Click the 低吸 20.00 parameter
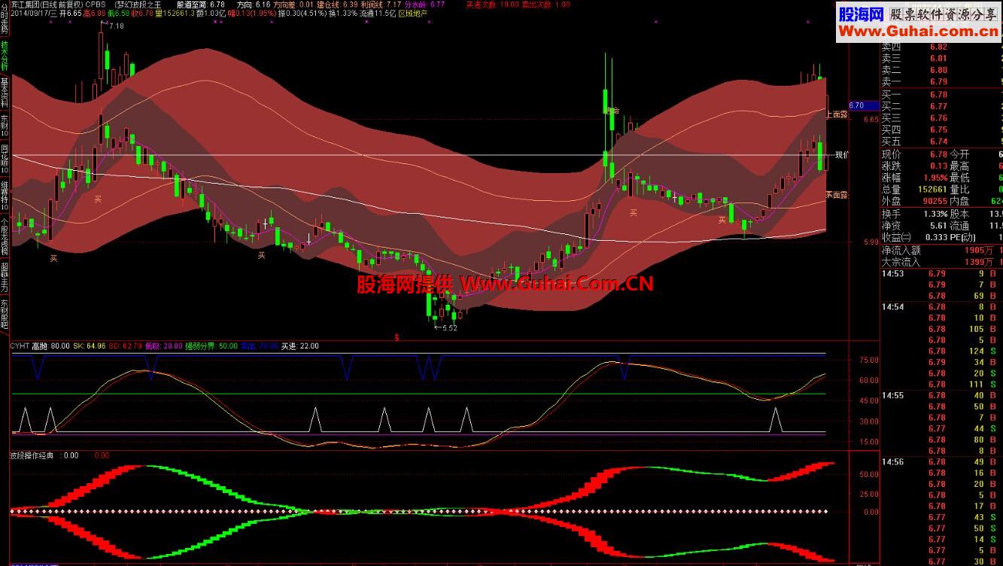The width and height of the screenshot is (1003, 566). point(163,346)
